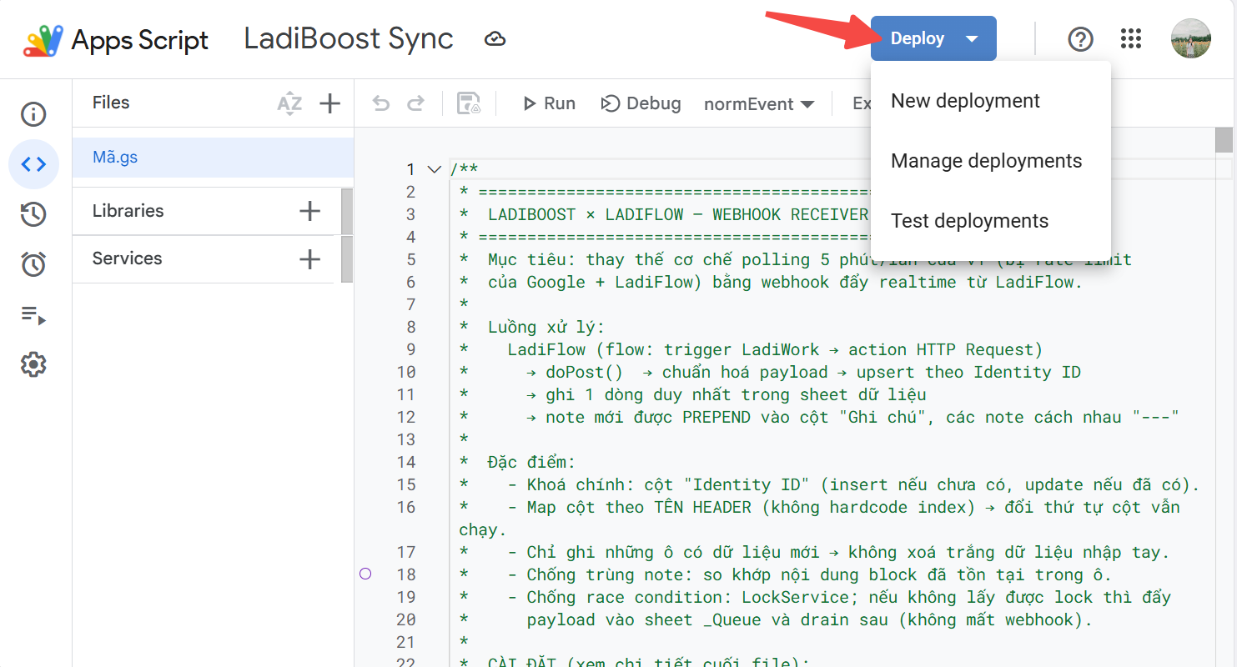Choose New deployment from the menu
This screenshot has width=1237, height=667.
pos(991,101)
